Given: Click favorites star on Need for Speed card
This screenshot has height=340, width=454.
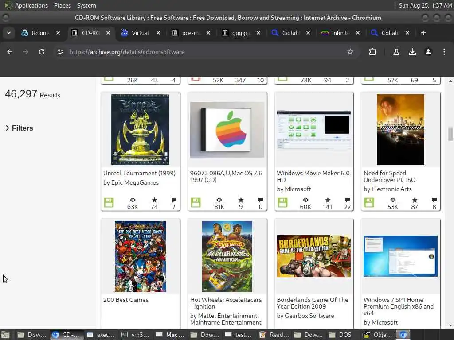Looking at the screenshot, I should (415, 200).
